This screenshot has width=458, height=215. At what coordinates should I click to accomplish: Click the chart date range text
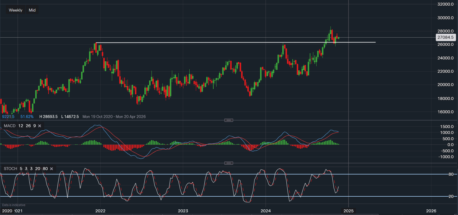coord(114,117)
